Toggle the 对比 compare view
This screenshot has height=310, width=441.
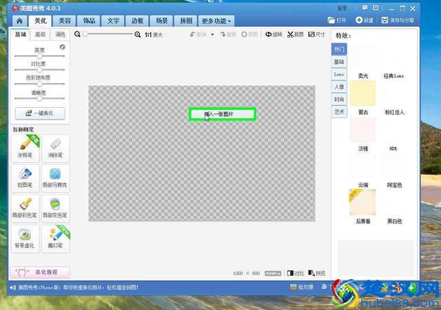click(295, 273)
